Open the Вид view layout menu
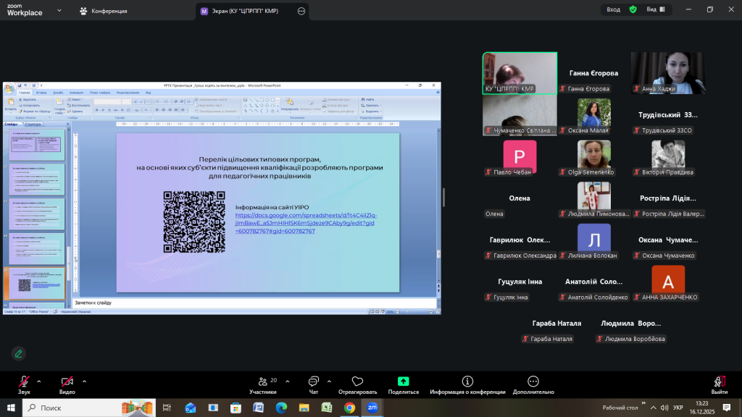 tap(655, 9)
